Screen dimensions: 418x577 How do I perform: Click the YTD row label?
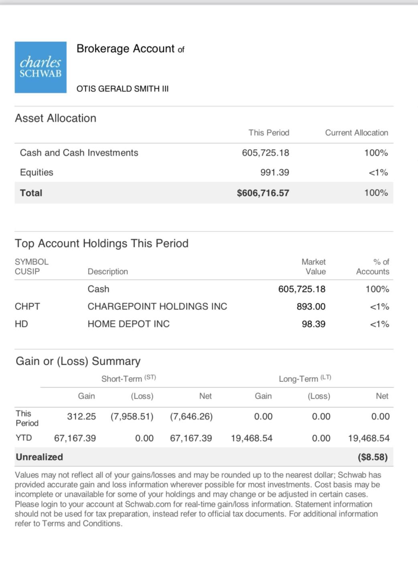pos(24,438)
